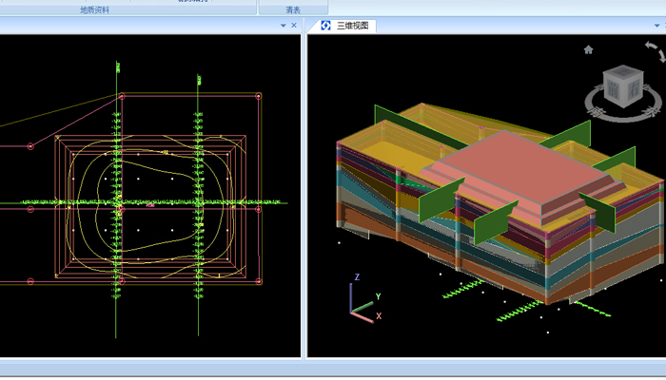Close the left plan view panel
Image resolution: width=666 pixels, height=380 pixels.
(x=294, y=26)
